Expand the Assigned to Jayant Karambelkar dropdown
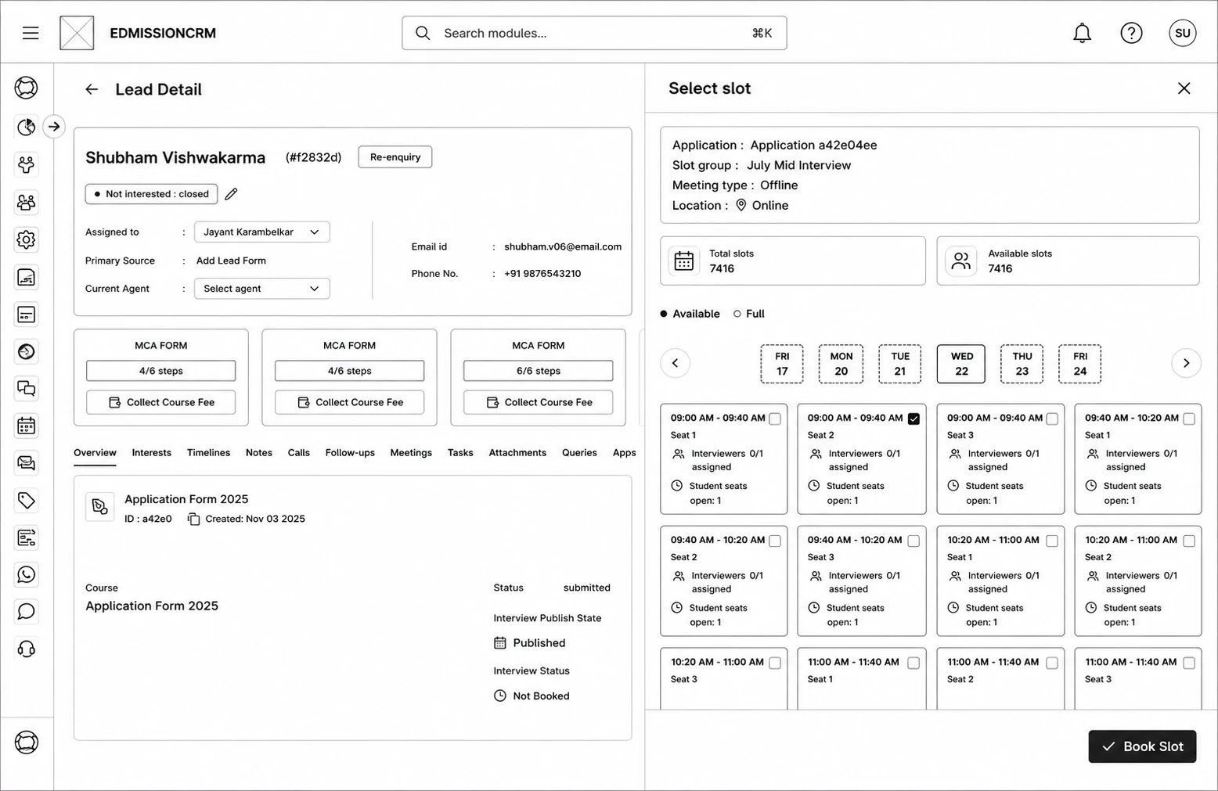The image size is (1218, 791). (x=262, y=232)
